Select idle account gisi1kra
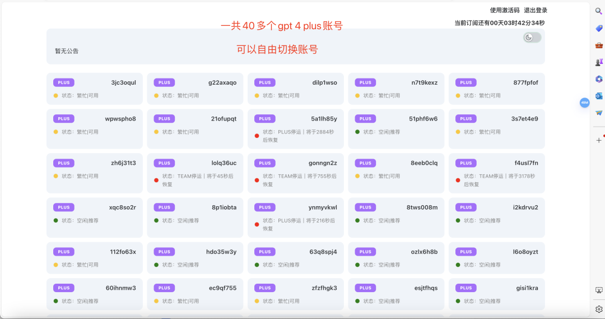 [x=497, y=294]
